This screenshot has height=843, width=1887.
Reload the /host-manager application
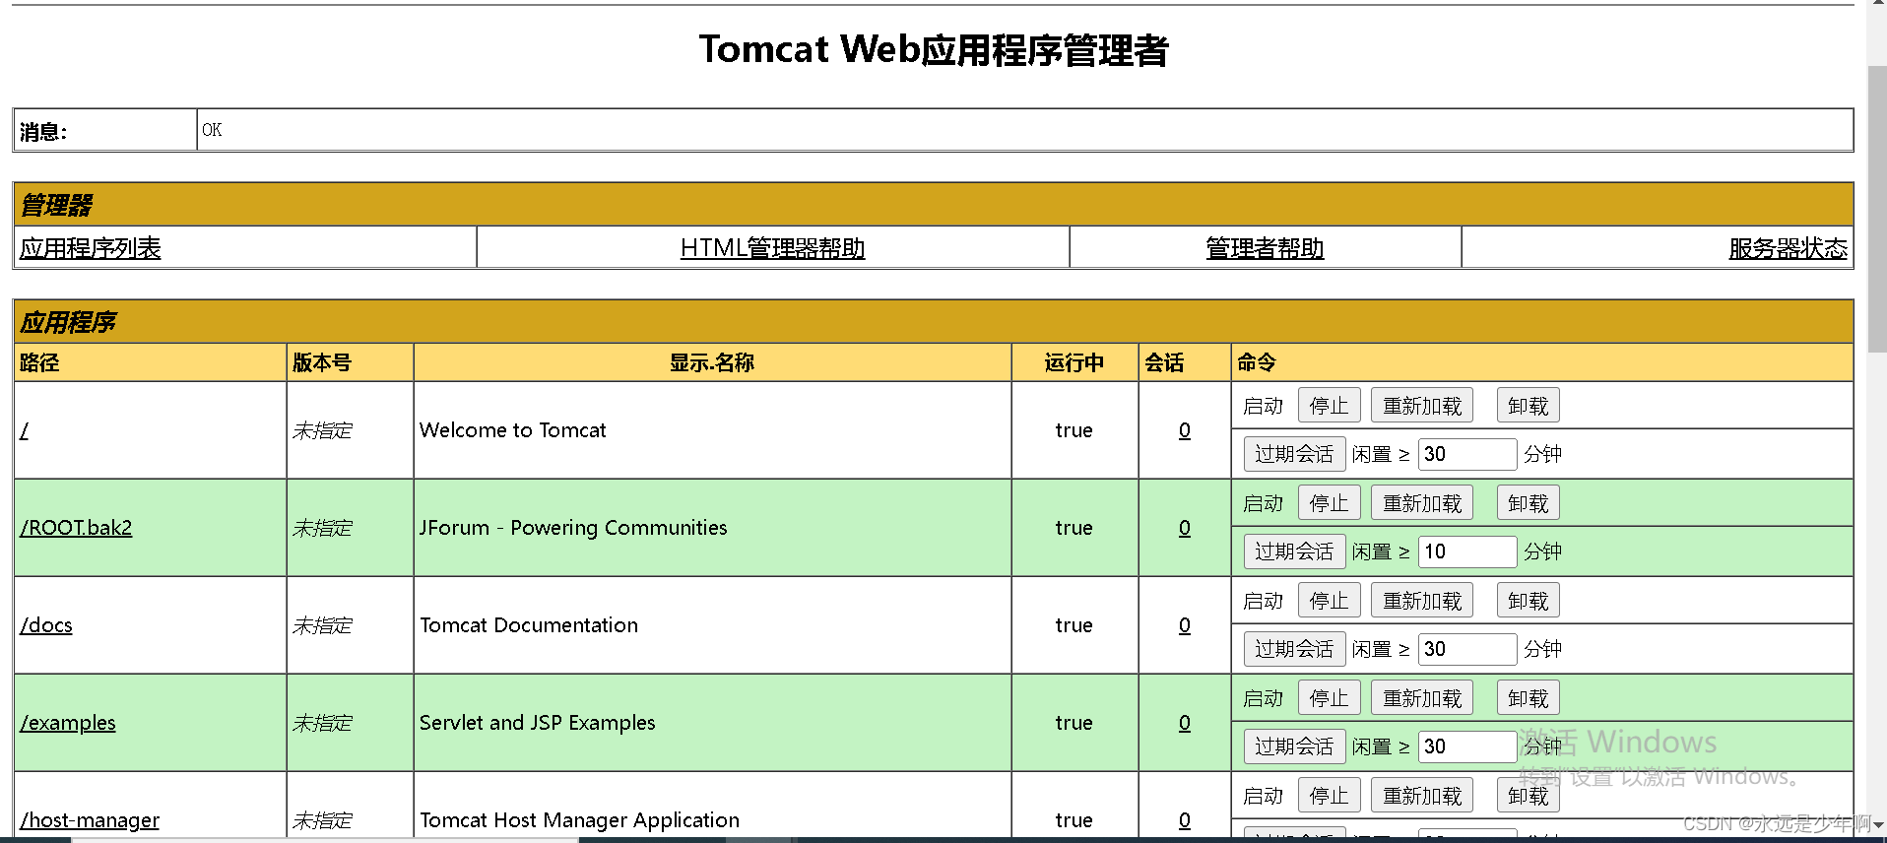1422,796
